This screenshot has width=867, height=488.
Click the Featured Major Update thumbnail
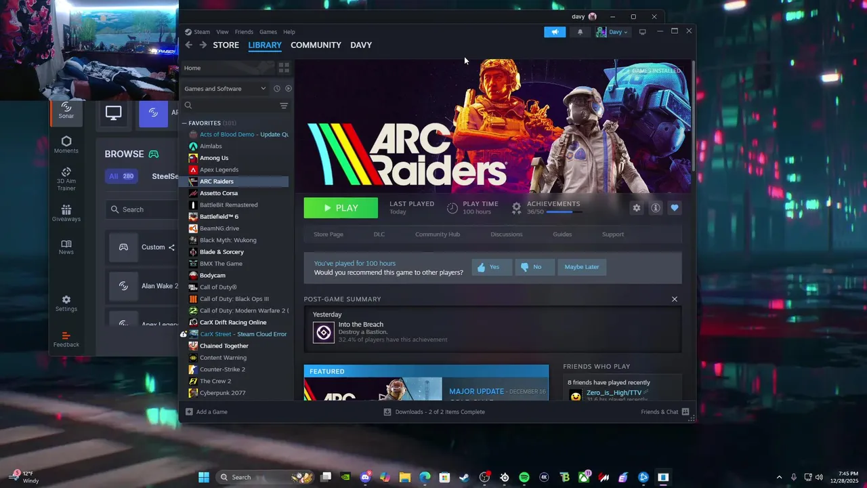coord(373,389)
